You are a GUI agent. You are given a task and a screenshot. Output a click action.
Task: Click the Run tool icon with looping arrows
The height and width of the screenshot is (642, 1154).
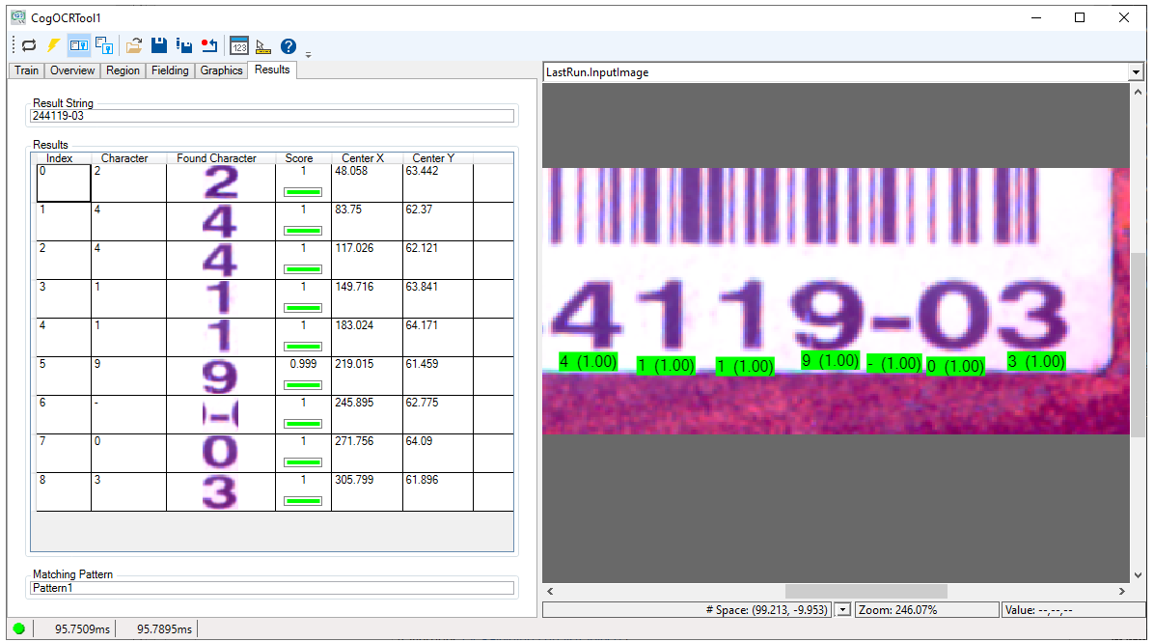pos(29,45)
